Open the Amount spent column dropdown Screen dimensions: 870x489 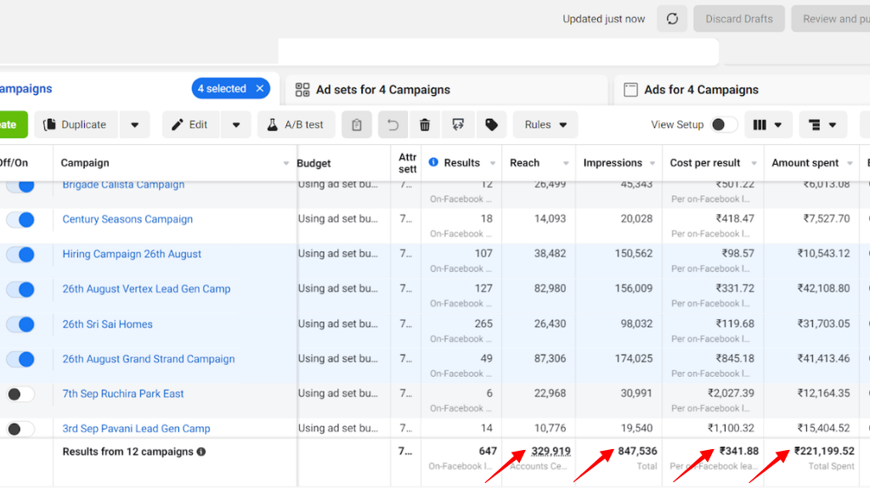(850, 163)
